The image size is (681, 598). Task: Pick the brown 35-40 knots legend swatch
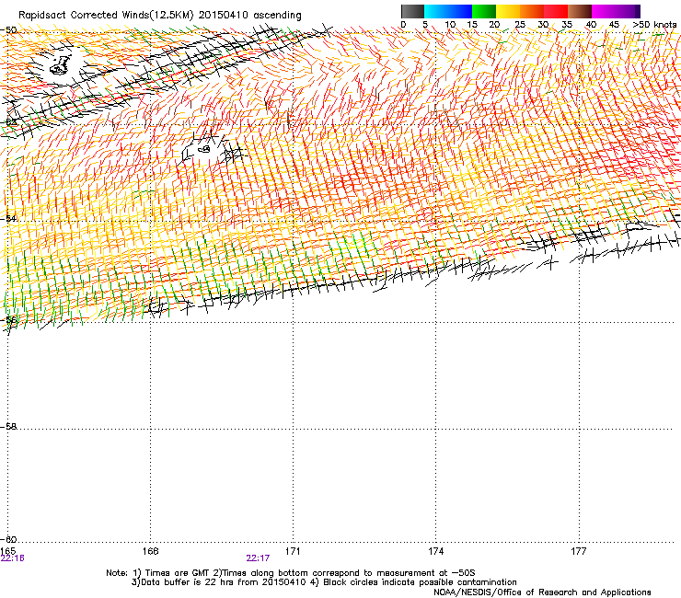tap(580, 11)
